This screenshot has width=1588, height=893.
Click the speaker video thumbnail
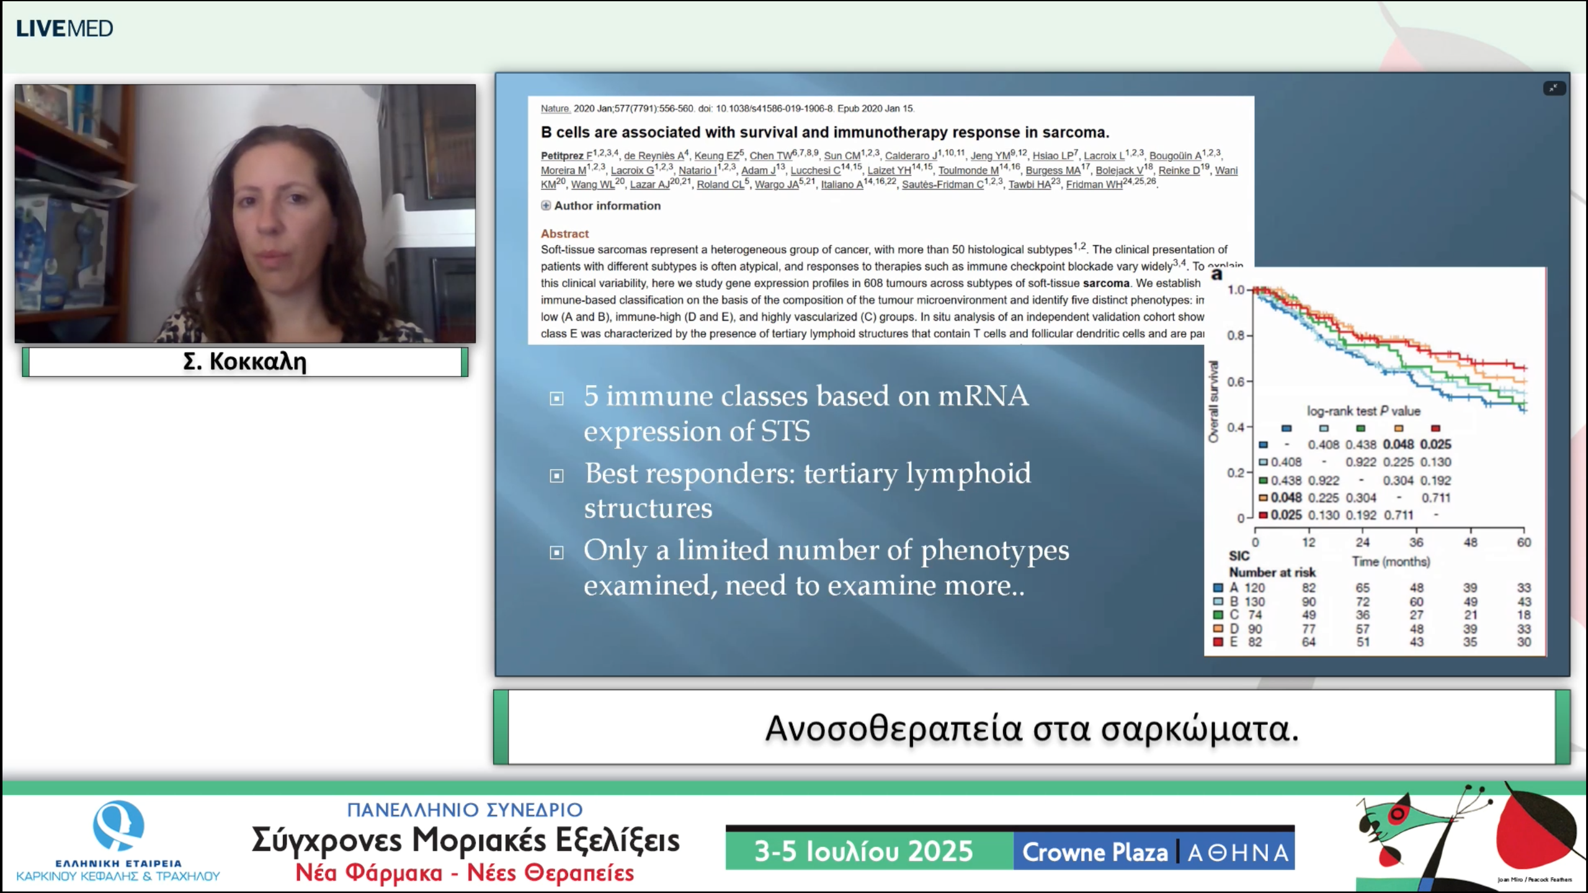[x=245, y=213]
